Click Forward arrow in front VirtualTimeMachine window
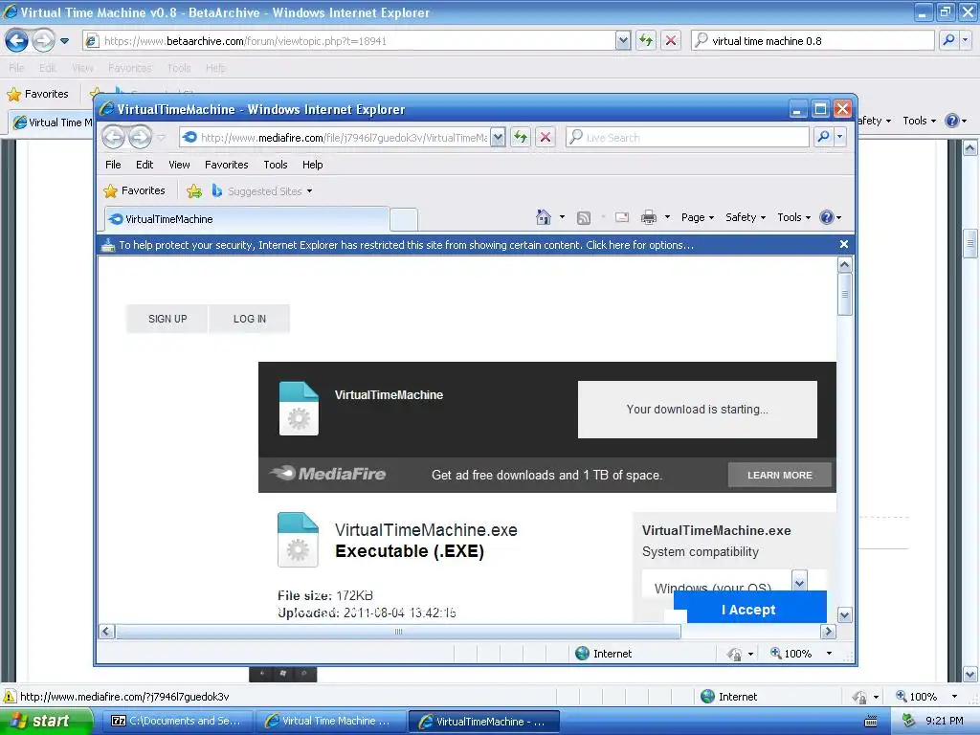Image resolution: width=980 pixels, height=735 pixels. click(140, 136)
